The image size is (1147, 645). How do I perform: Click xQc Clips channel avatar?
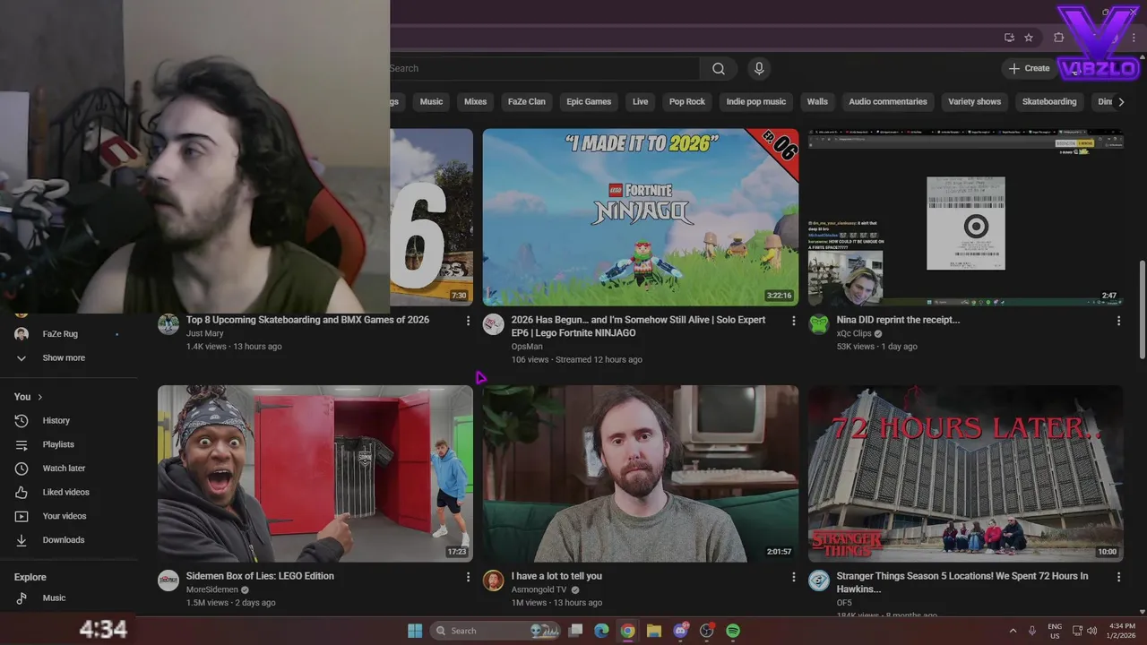819,324
